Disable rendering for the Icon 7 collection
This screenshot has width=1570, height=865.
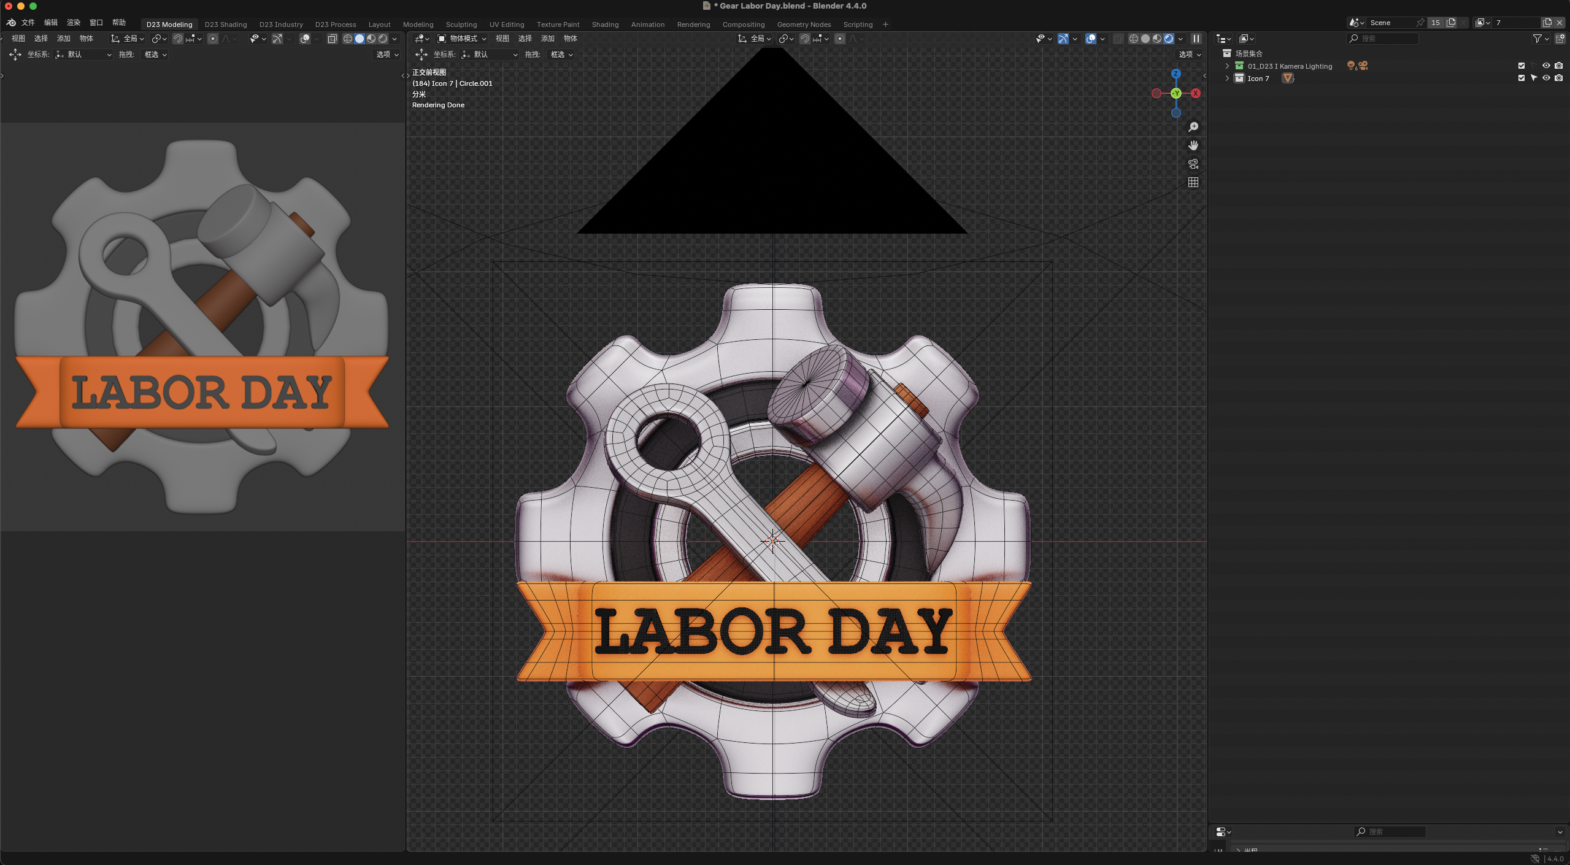tap(1559, 78)
